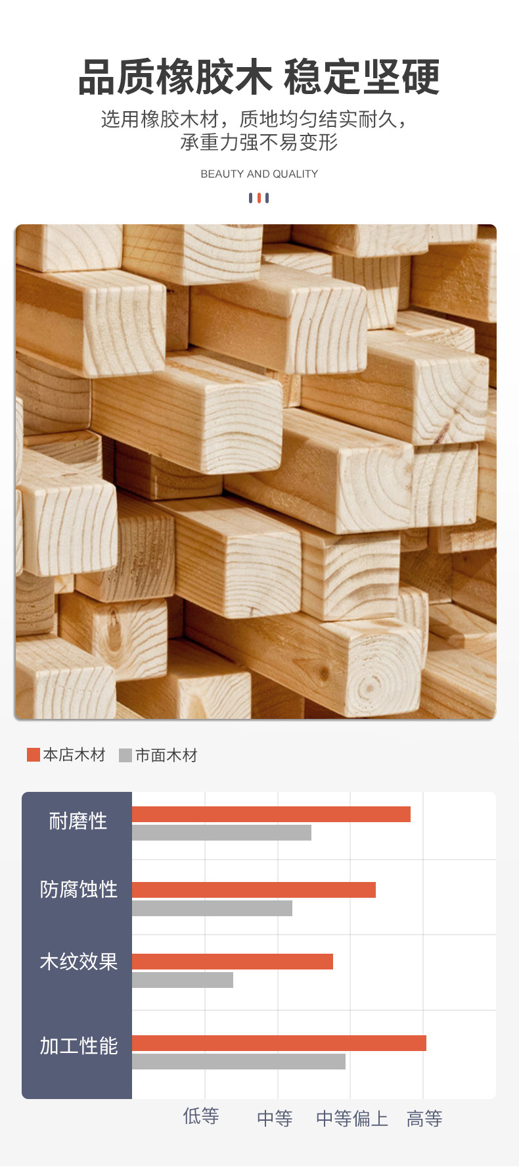Select the 耐磨性 row label
The width and height of the screenshot is (519, 1176).
78,821
